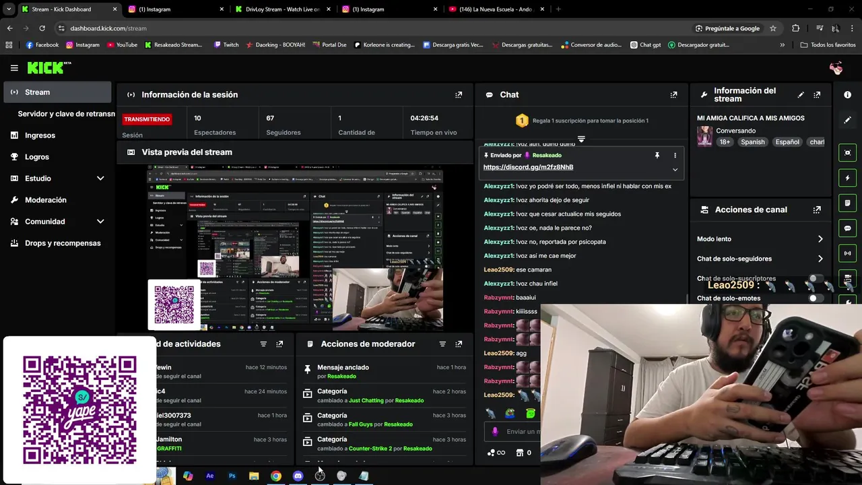Open the Todos los favoritos folder
Image resolution: width=862 pixels, height=485 pixels.
pos(828,45)
